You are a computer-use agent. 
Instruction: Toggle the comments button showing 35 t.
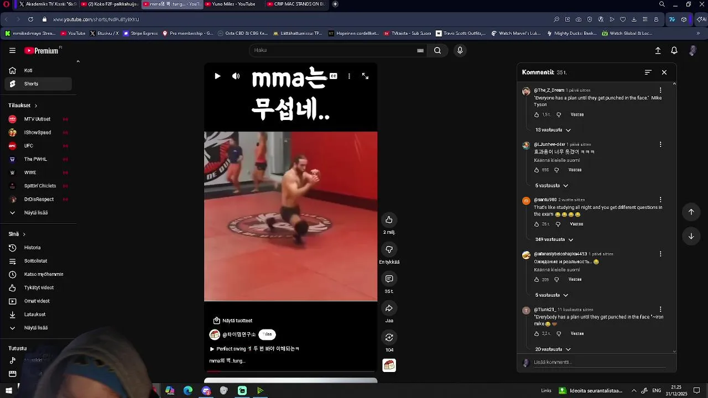[x=389, y=279]
